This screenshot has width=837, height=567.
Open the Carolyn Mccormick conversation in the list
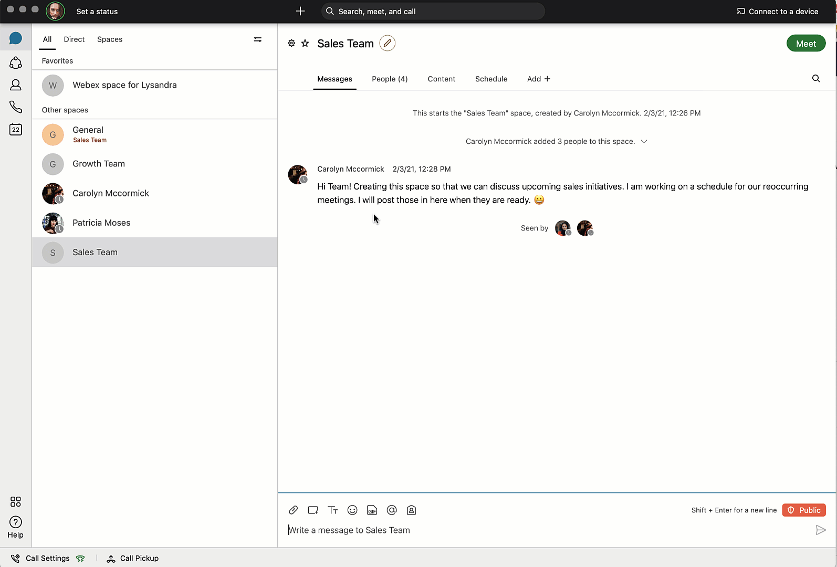[x=155, y=193]
